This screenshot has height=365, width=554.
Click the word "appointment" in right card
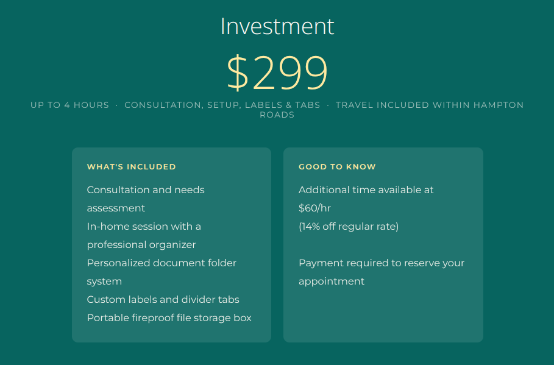(331, 282)
